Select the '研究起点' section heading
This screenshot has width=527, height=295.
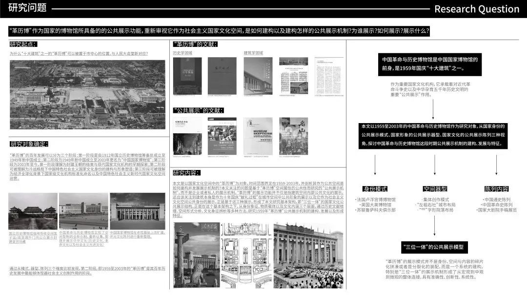(23, 44)
